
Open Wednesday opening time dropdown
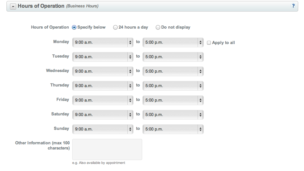[103, 71]
